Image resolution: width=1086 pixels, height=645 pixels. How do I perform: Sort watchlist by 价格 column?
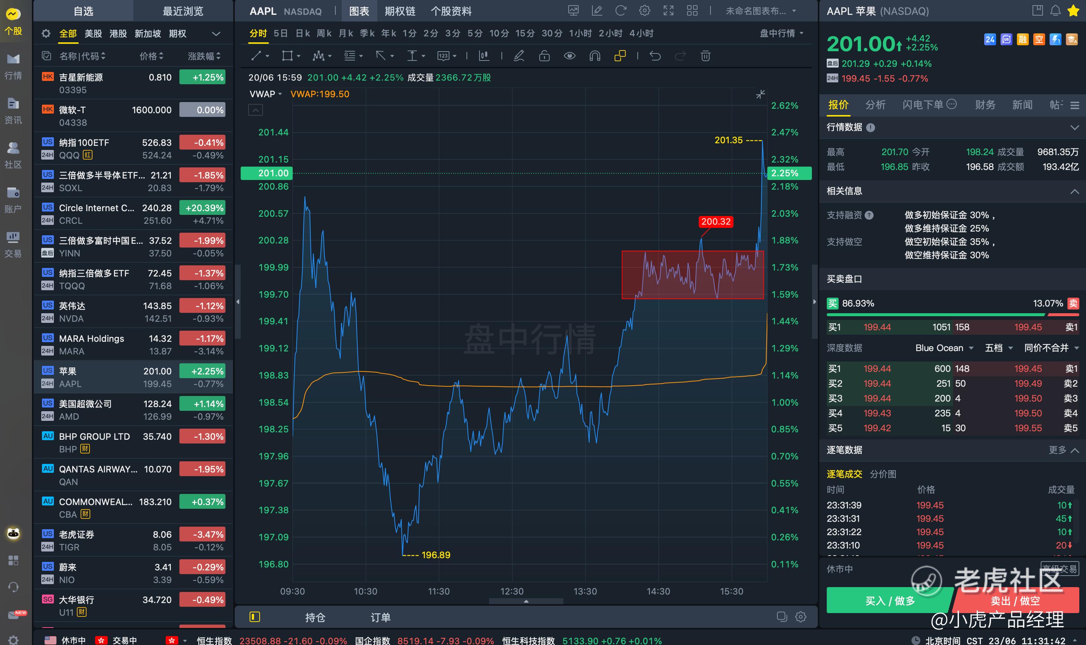point(152,56)
